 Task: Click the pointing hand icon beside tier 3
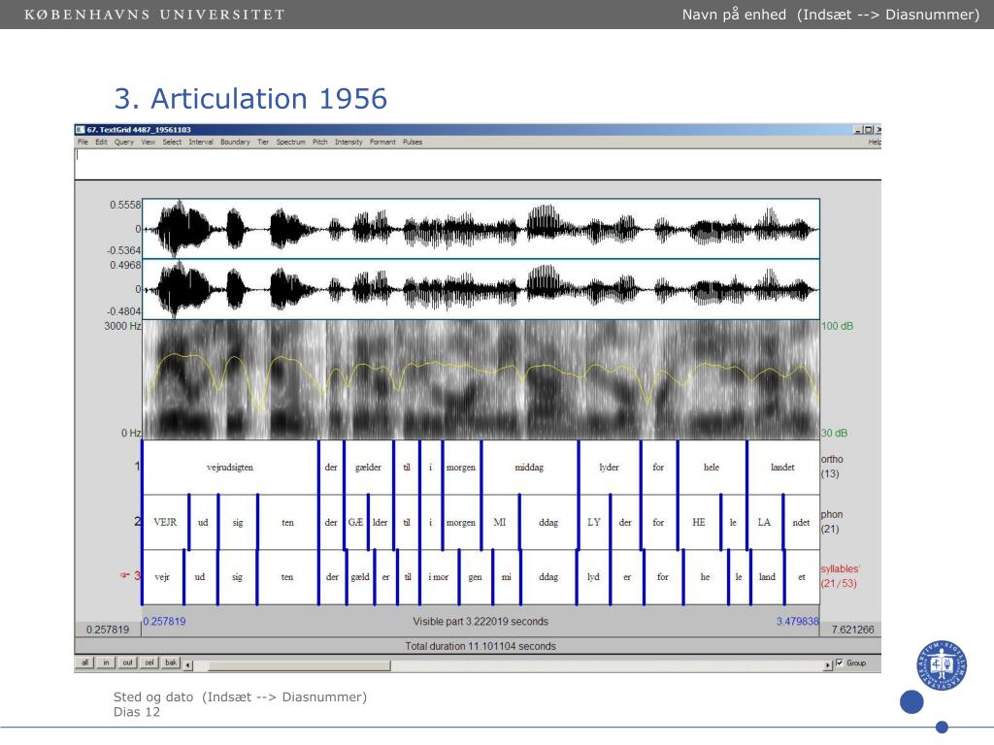click(x=125, y=575)
